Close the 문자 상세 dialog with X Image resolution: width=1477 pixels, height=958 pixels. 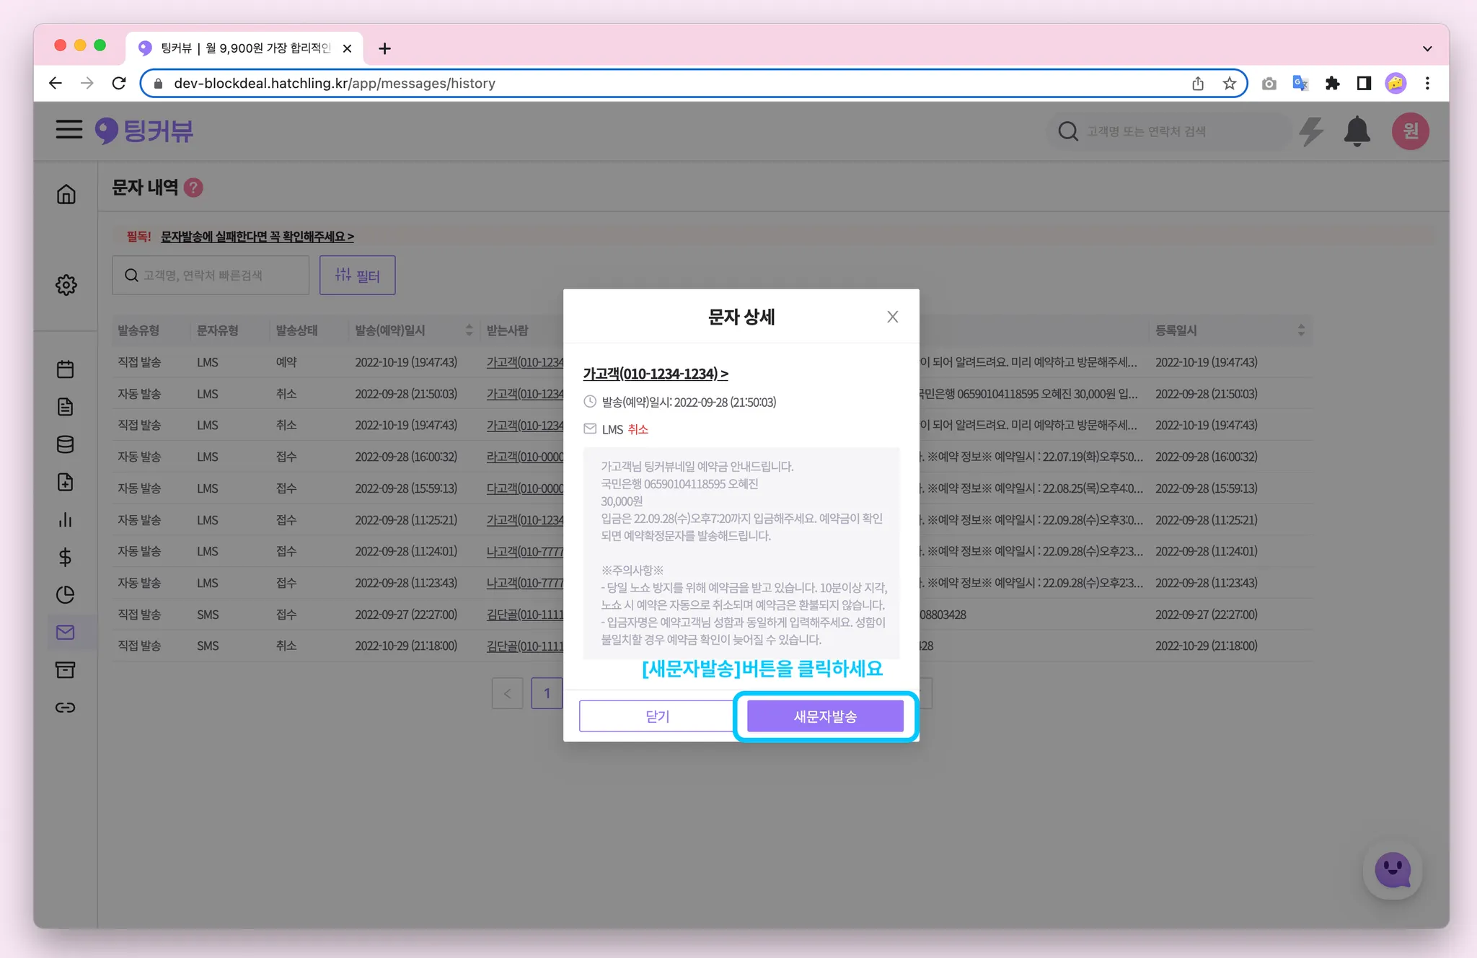(892, 317)
